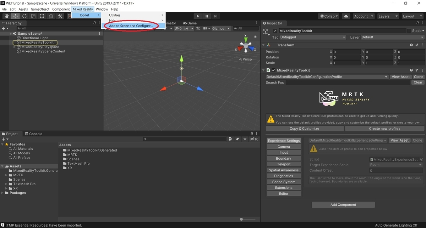Open the File menu

tap(4, 9)
